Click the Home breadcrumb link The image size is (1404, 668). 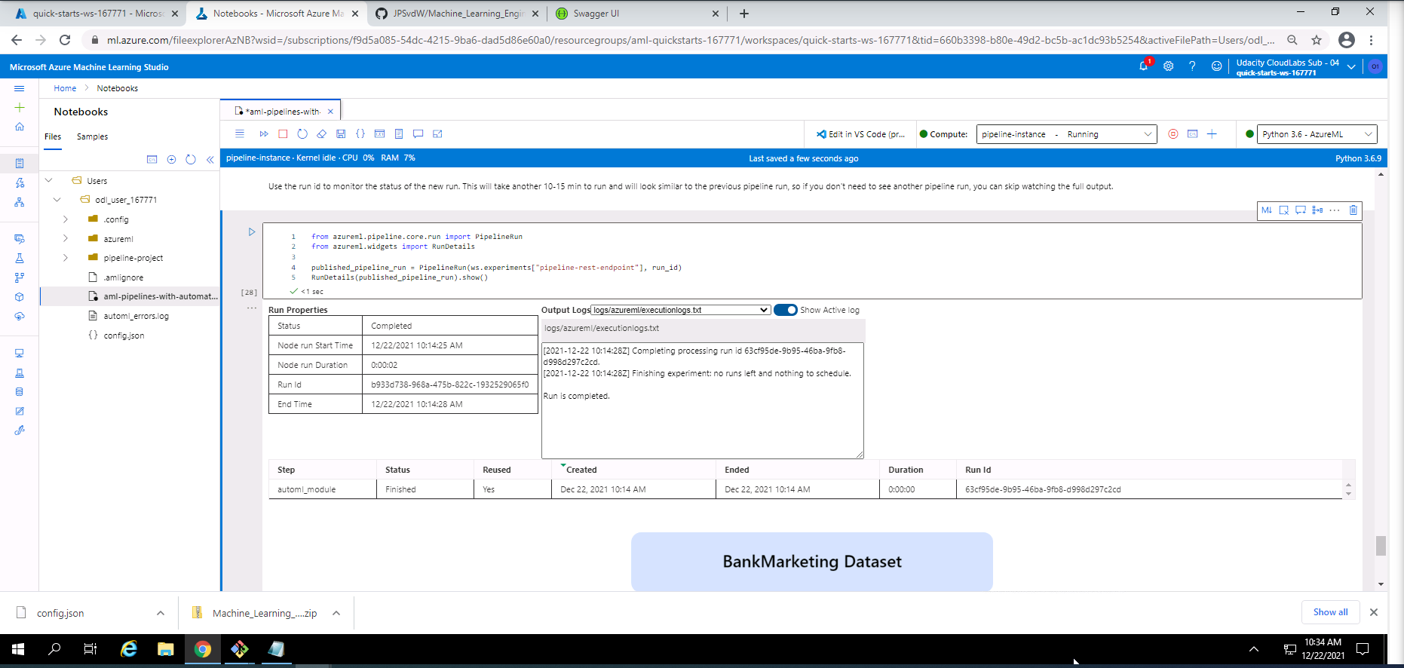65,88
